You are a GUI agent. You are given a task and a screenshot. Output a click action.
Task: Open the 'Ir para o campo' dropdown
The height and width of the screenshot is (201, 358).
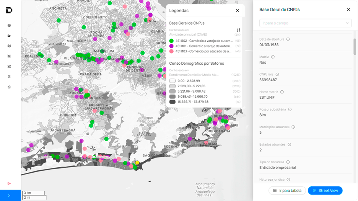coord(306,23)
